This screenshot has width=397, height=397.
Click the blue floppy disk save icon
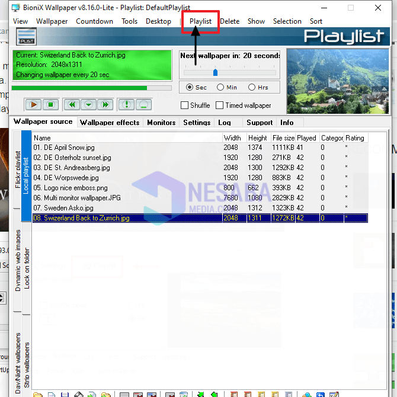65,395
